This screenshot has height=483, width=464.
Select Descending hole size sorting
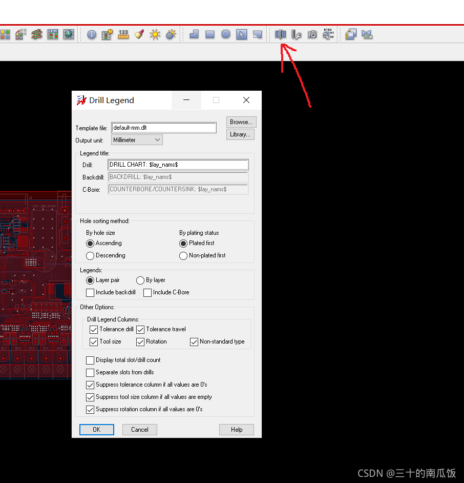(x=90, y=256)
